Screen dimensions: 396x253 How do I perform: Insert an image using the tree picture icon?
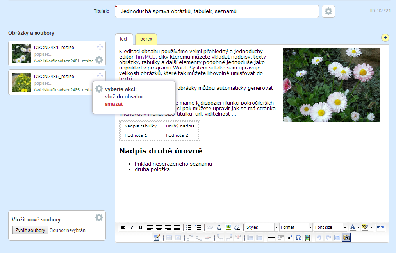click(228, 227)
